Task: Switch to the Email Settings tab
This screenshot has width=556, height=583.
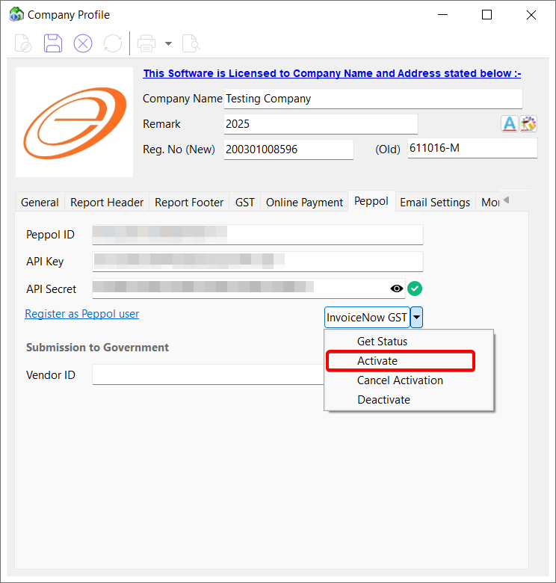Action: 435,202
